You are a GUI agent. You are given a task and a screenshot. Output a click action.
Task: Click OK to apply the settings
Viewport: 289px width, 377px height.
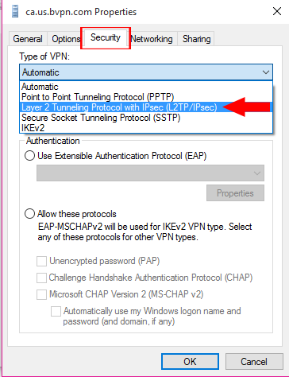(190, 362)
